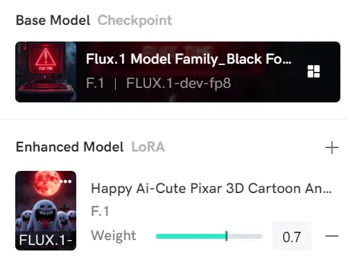This screenshot has width=348, height=265.
Task: Click the F.1 tag under the LoRA title
Action: click(100, 211)
